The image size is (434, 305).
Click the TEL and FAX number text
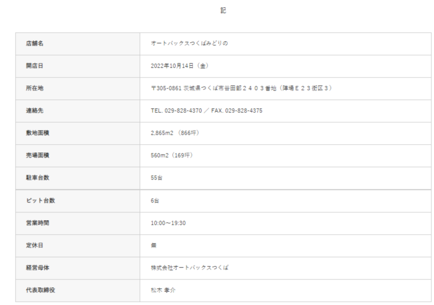pyautogui.click(x=207, y=111)
